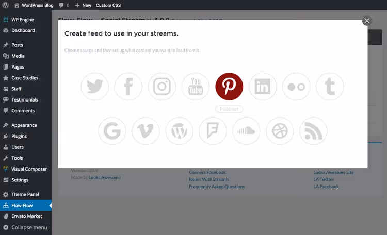Open the Settings menu in sidebar
Screen dimensions: 387x235
click(x=26, y=180)
